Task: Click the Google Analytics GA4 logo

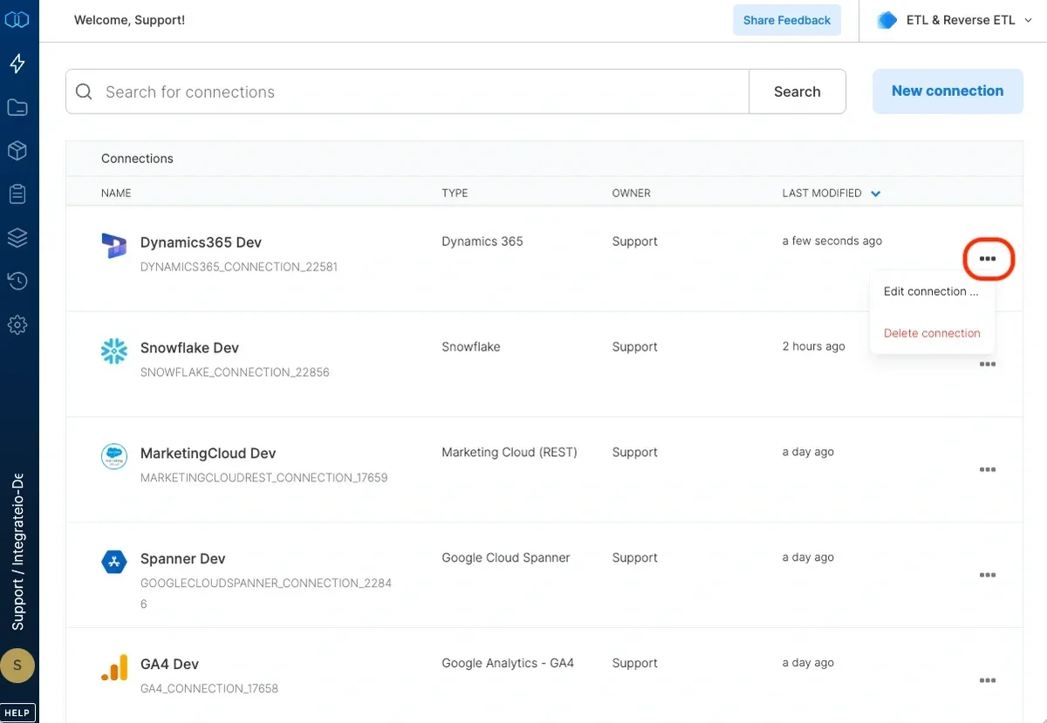Action: (x=114, y=668)
